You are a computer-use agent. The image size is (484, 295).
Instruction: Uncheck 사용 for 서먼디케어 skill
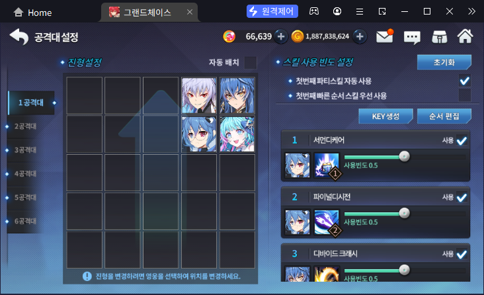coord(462,140)
